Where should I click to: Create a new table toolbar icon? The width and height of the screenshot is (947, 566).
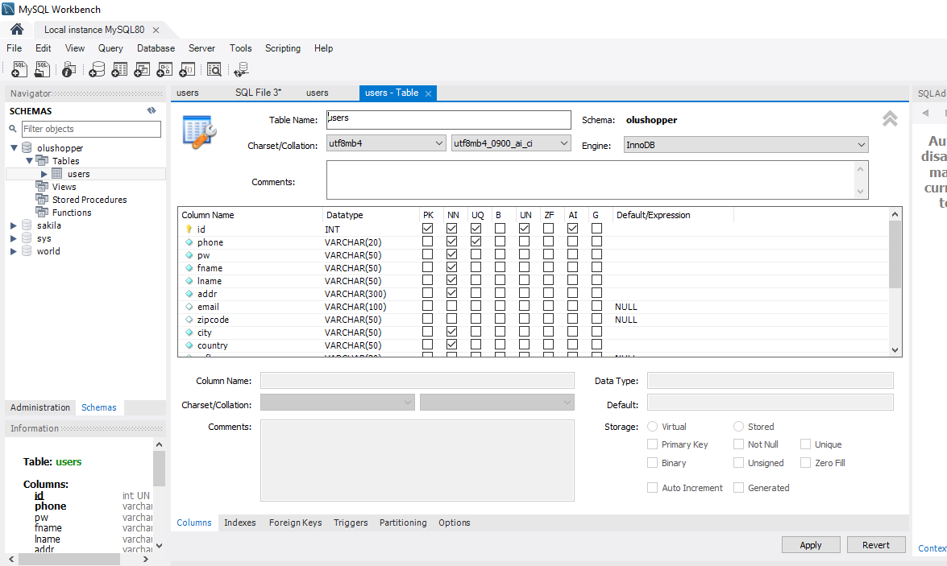pyautogui.click(x=119, y=69)
